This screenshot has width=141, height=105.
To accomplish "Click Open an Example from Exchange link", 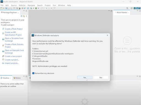I will (14, 51).
